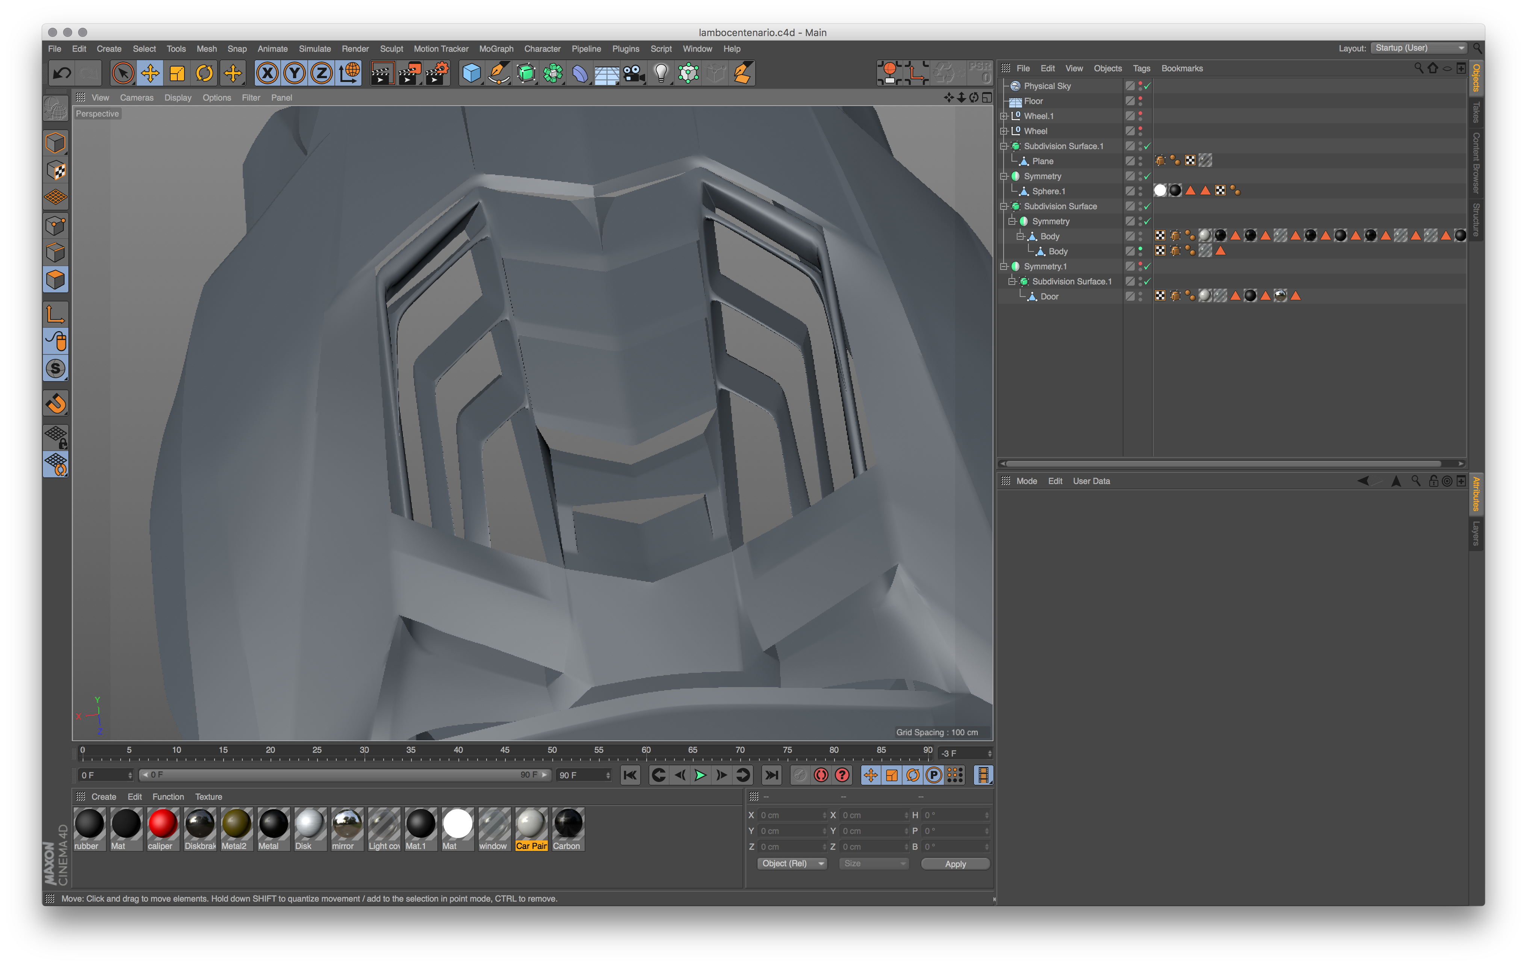Add a Light object
Viewport: 1527px width, 966px height.
661,74
